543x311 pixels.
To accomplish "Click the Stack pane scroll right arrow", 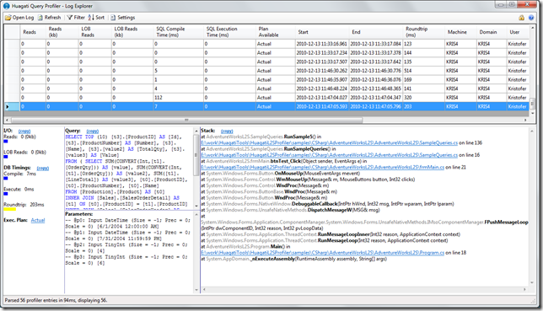I will [x=524, y=289].
